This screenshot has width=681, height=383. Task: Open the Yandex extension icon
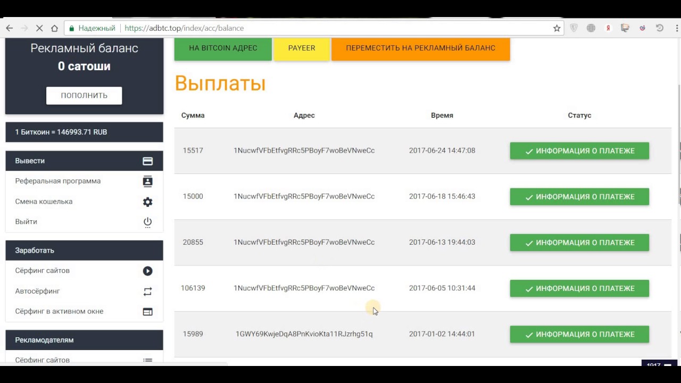pyautogui.click(x=608, y=28)
